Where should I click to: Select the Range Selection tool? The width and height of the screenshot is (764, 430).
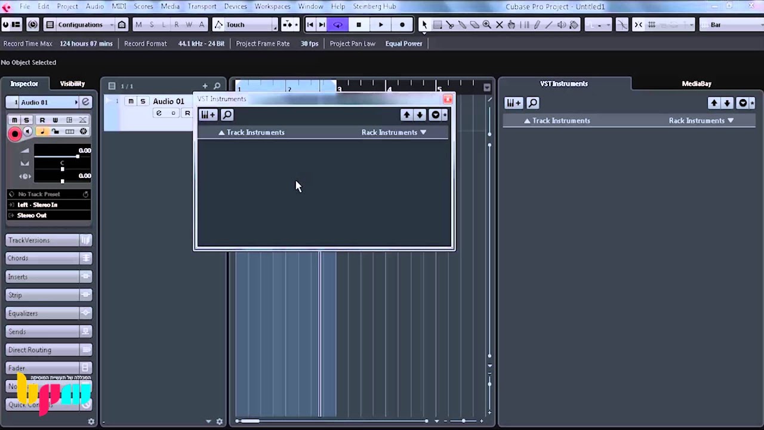tap(438, 24)
